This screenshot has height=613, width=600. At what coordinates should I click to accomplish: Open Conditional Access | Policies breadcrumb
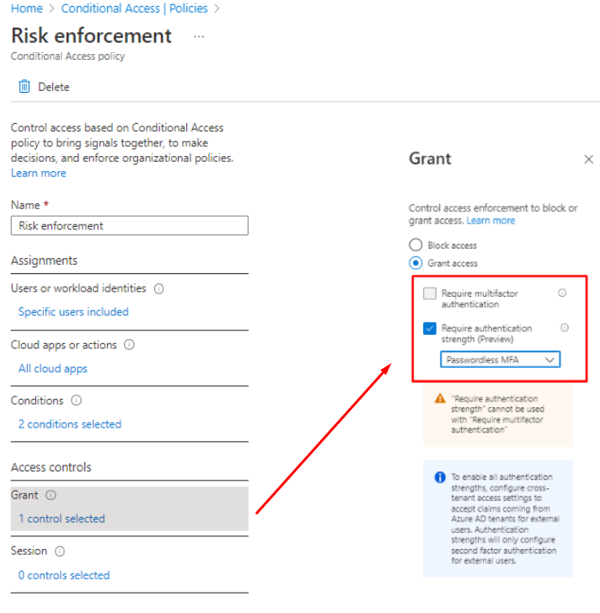pos(134,8)
